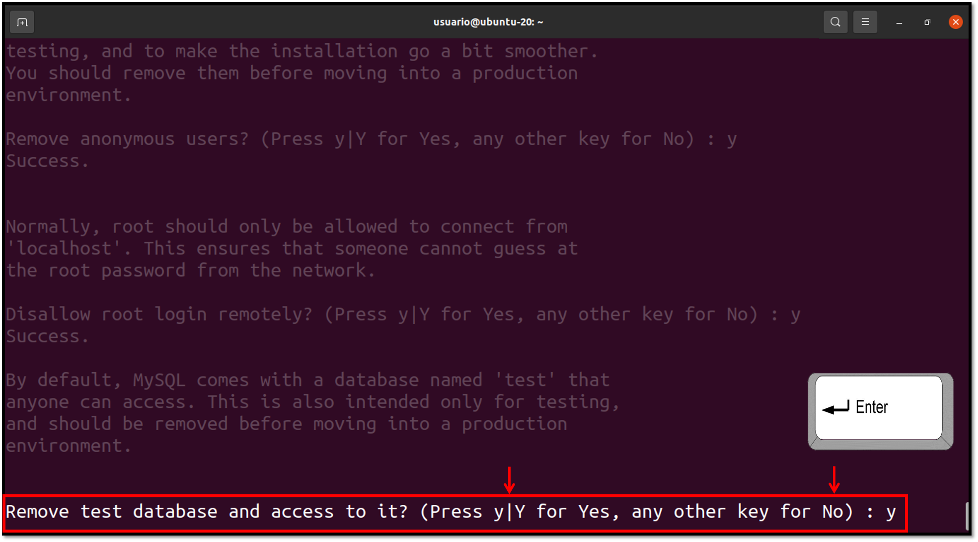The height and width of the screenshot is (542, 978).
Task: Click the 'Normally, root should only' line
Action: click(x=287, y=227)
